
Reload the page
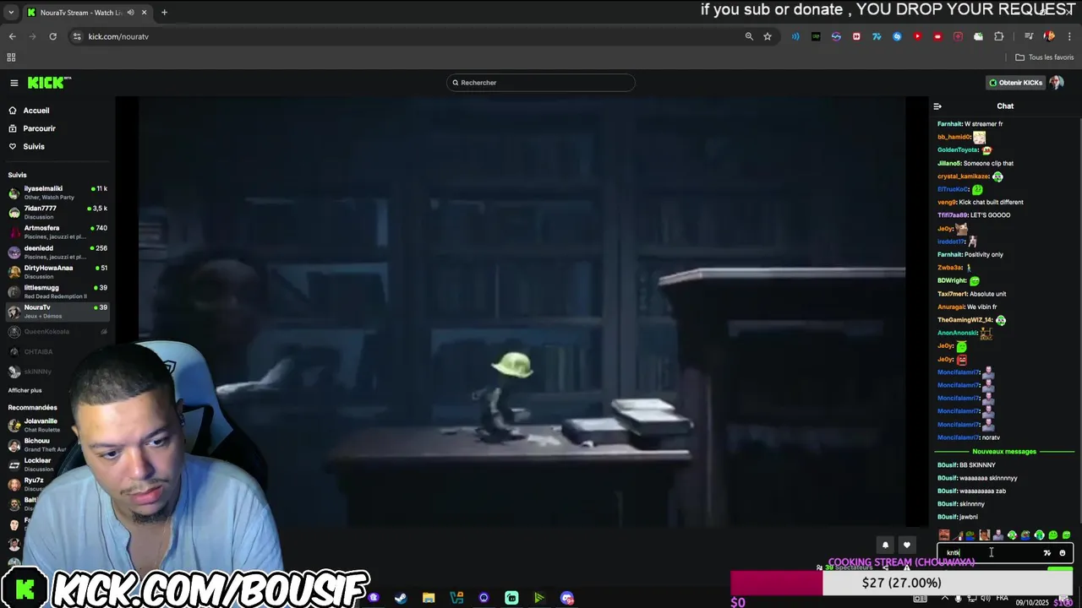click(x=52, y=36)
